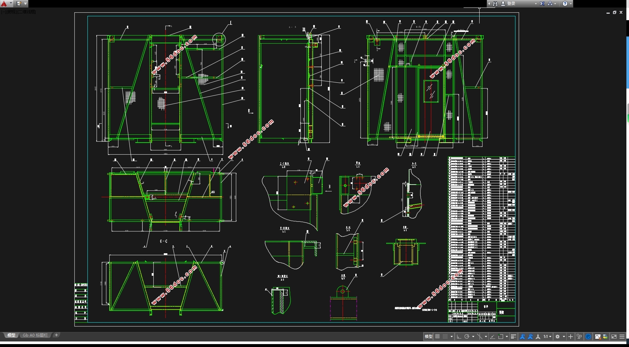Viewport: 629px width, 347px height.
Task: Switch to Gb A0 标题栏 layout tab
Action: click(x=35, y=335)
